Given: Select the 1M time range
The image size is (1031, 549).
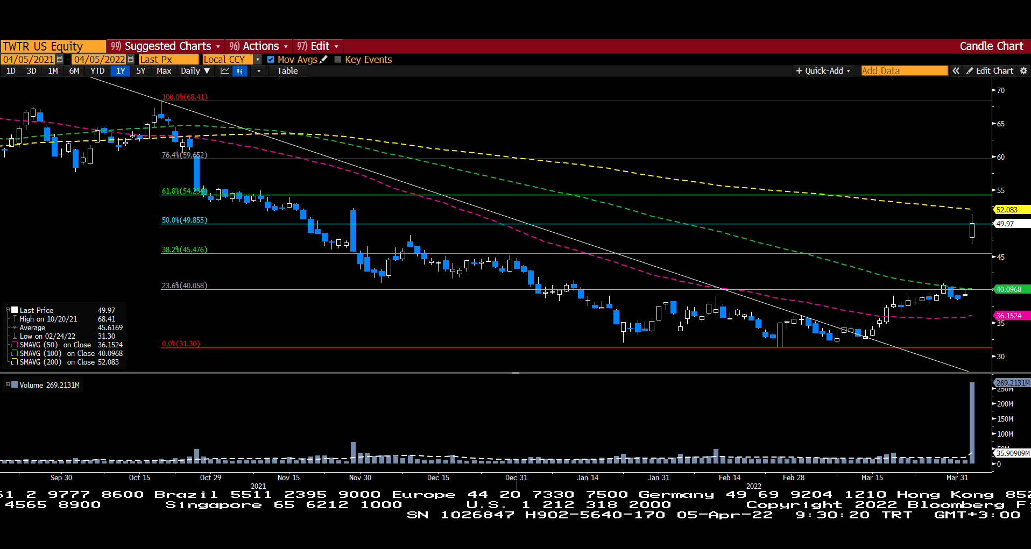Looking at the screenshot, I should coord(53,71).
